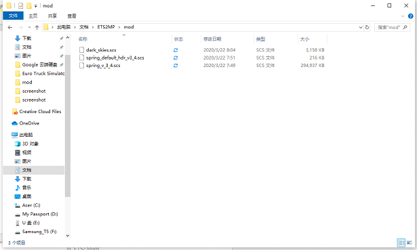Click the file icon of dark_skies.scs
This screenshot has height=250, width=417.
(x=81, y=50)
